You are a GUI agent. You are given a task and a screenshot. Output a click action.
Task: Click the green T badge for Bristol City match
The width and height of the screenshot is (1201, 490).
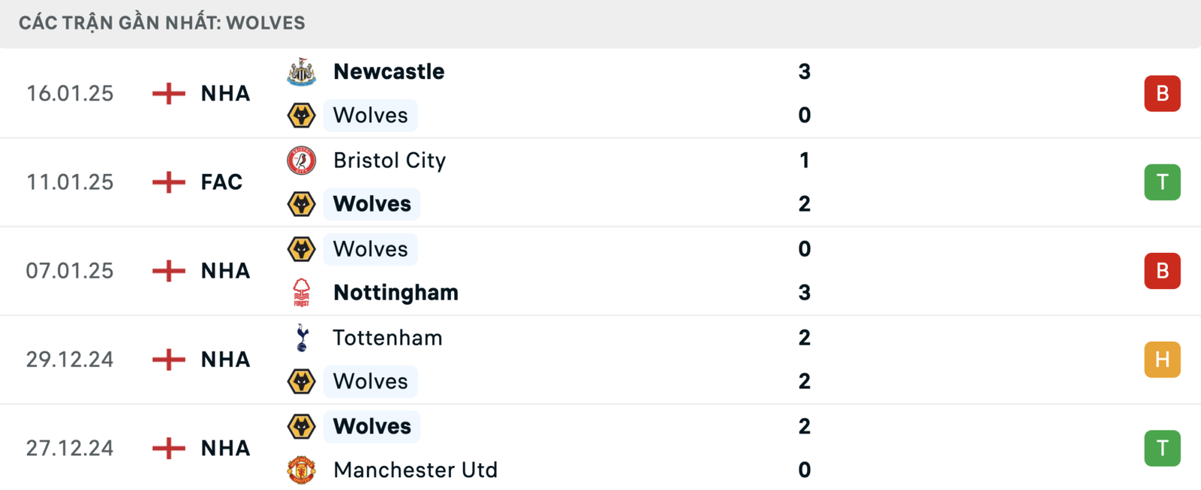pos(1162,182)
